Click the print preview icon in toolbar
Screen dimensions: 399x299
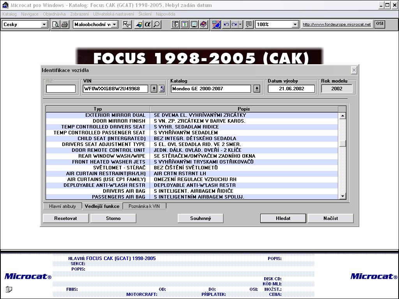coord(56,25)
